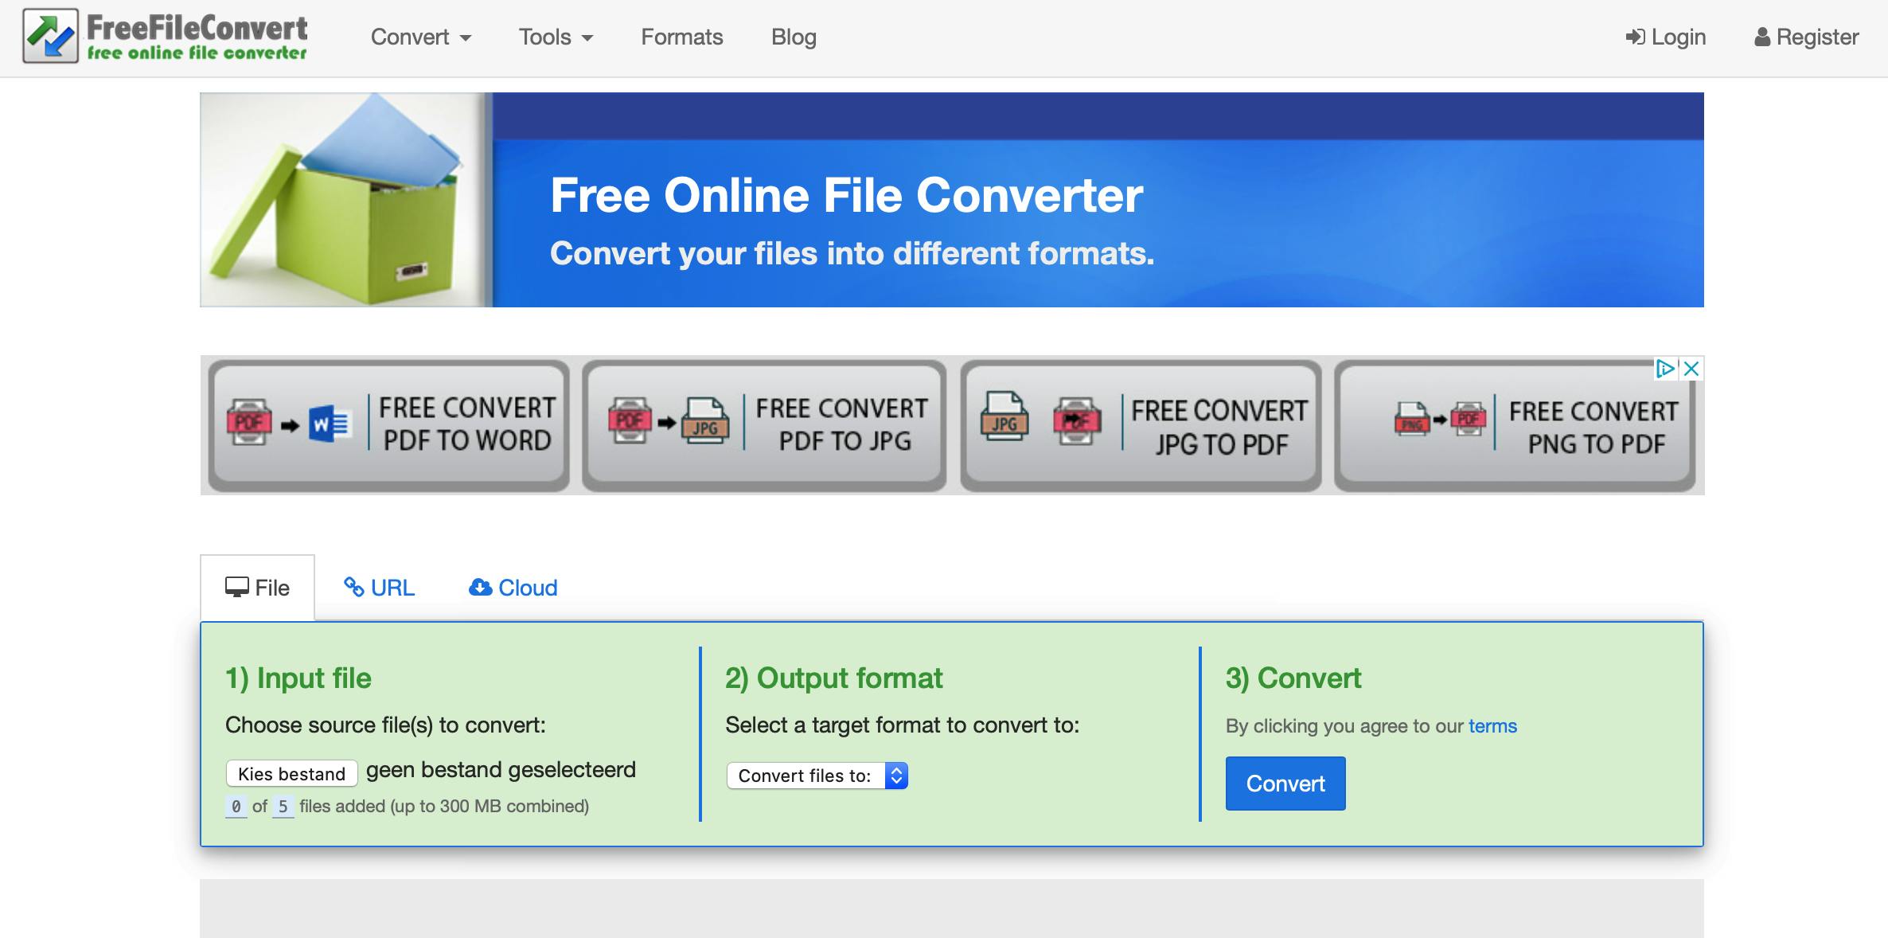Screen dimensions: 1888x938
Task: Open the Convert files to dropdown
Action: click(x=817, y=775)
